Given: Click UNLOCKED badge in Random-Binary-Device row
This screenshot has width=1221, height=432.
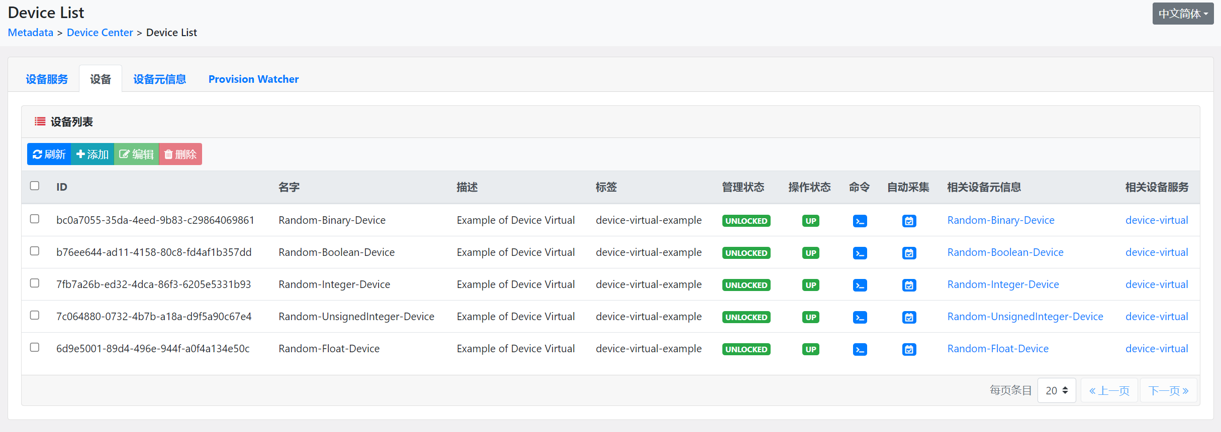Looking at the screenshot, I should 746,221.
